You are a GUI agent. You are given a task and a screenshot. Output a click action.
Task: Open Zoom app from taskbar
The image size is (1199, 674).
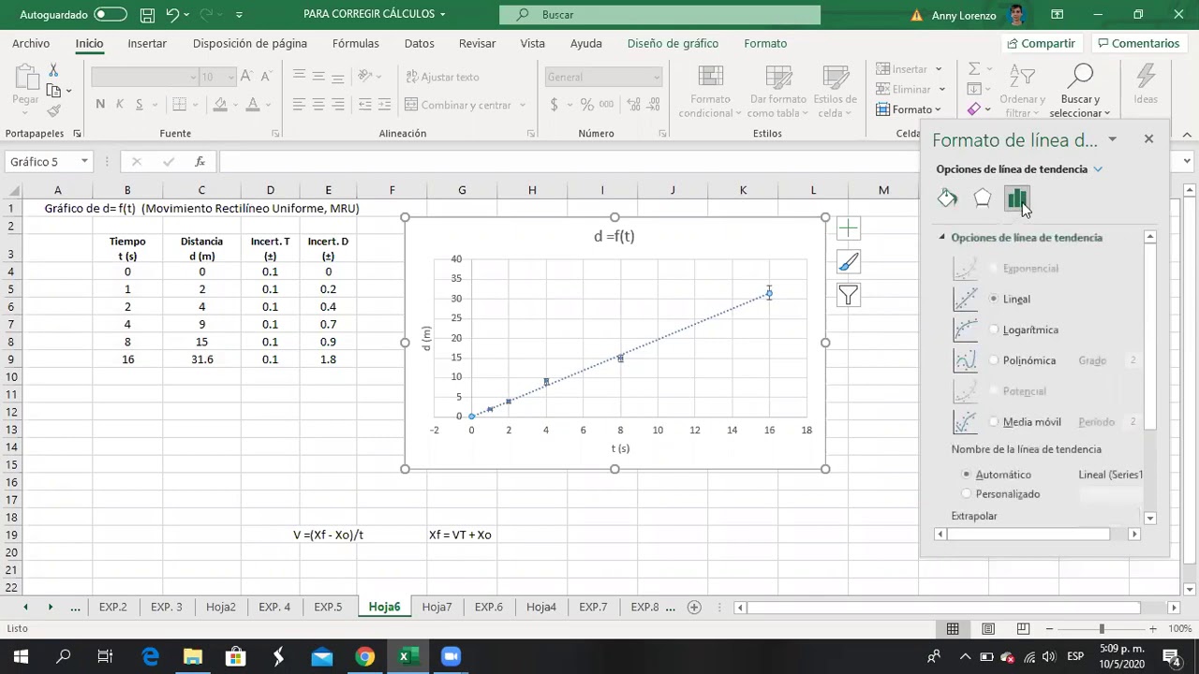tap(451, 656)
